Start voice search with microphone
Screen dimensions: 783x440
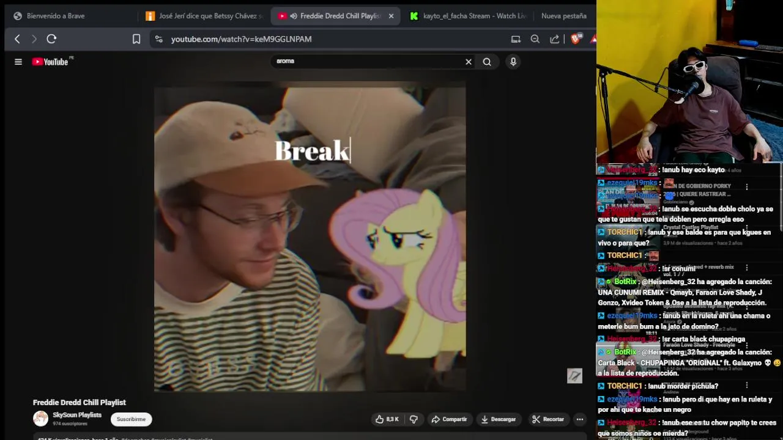[513, 62]
